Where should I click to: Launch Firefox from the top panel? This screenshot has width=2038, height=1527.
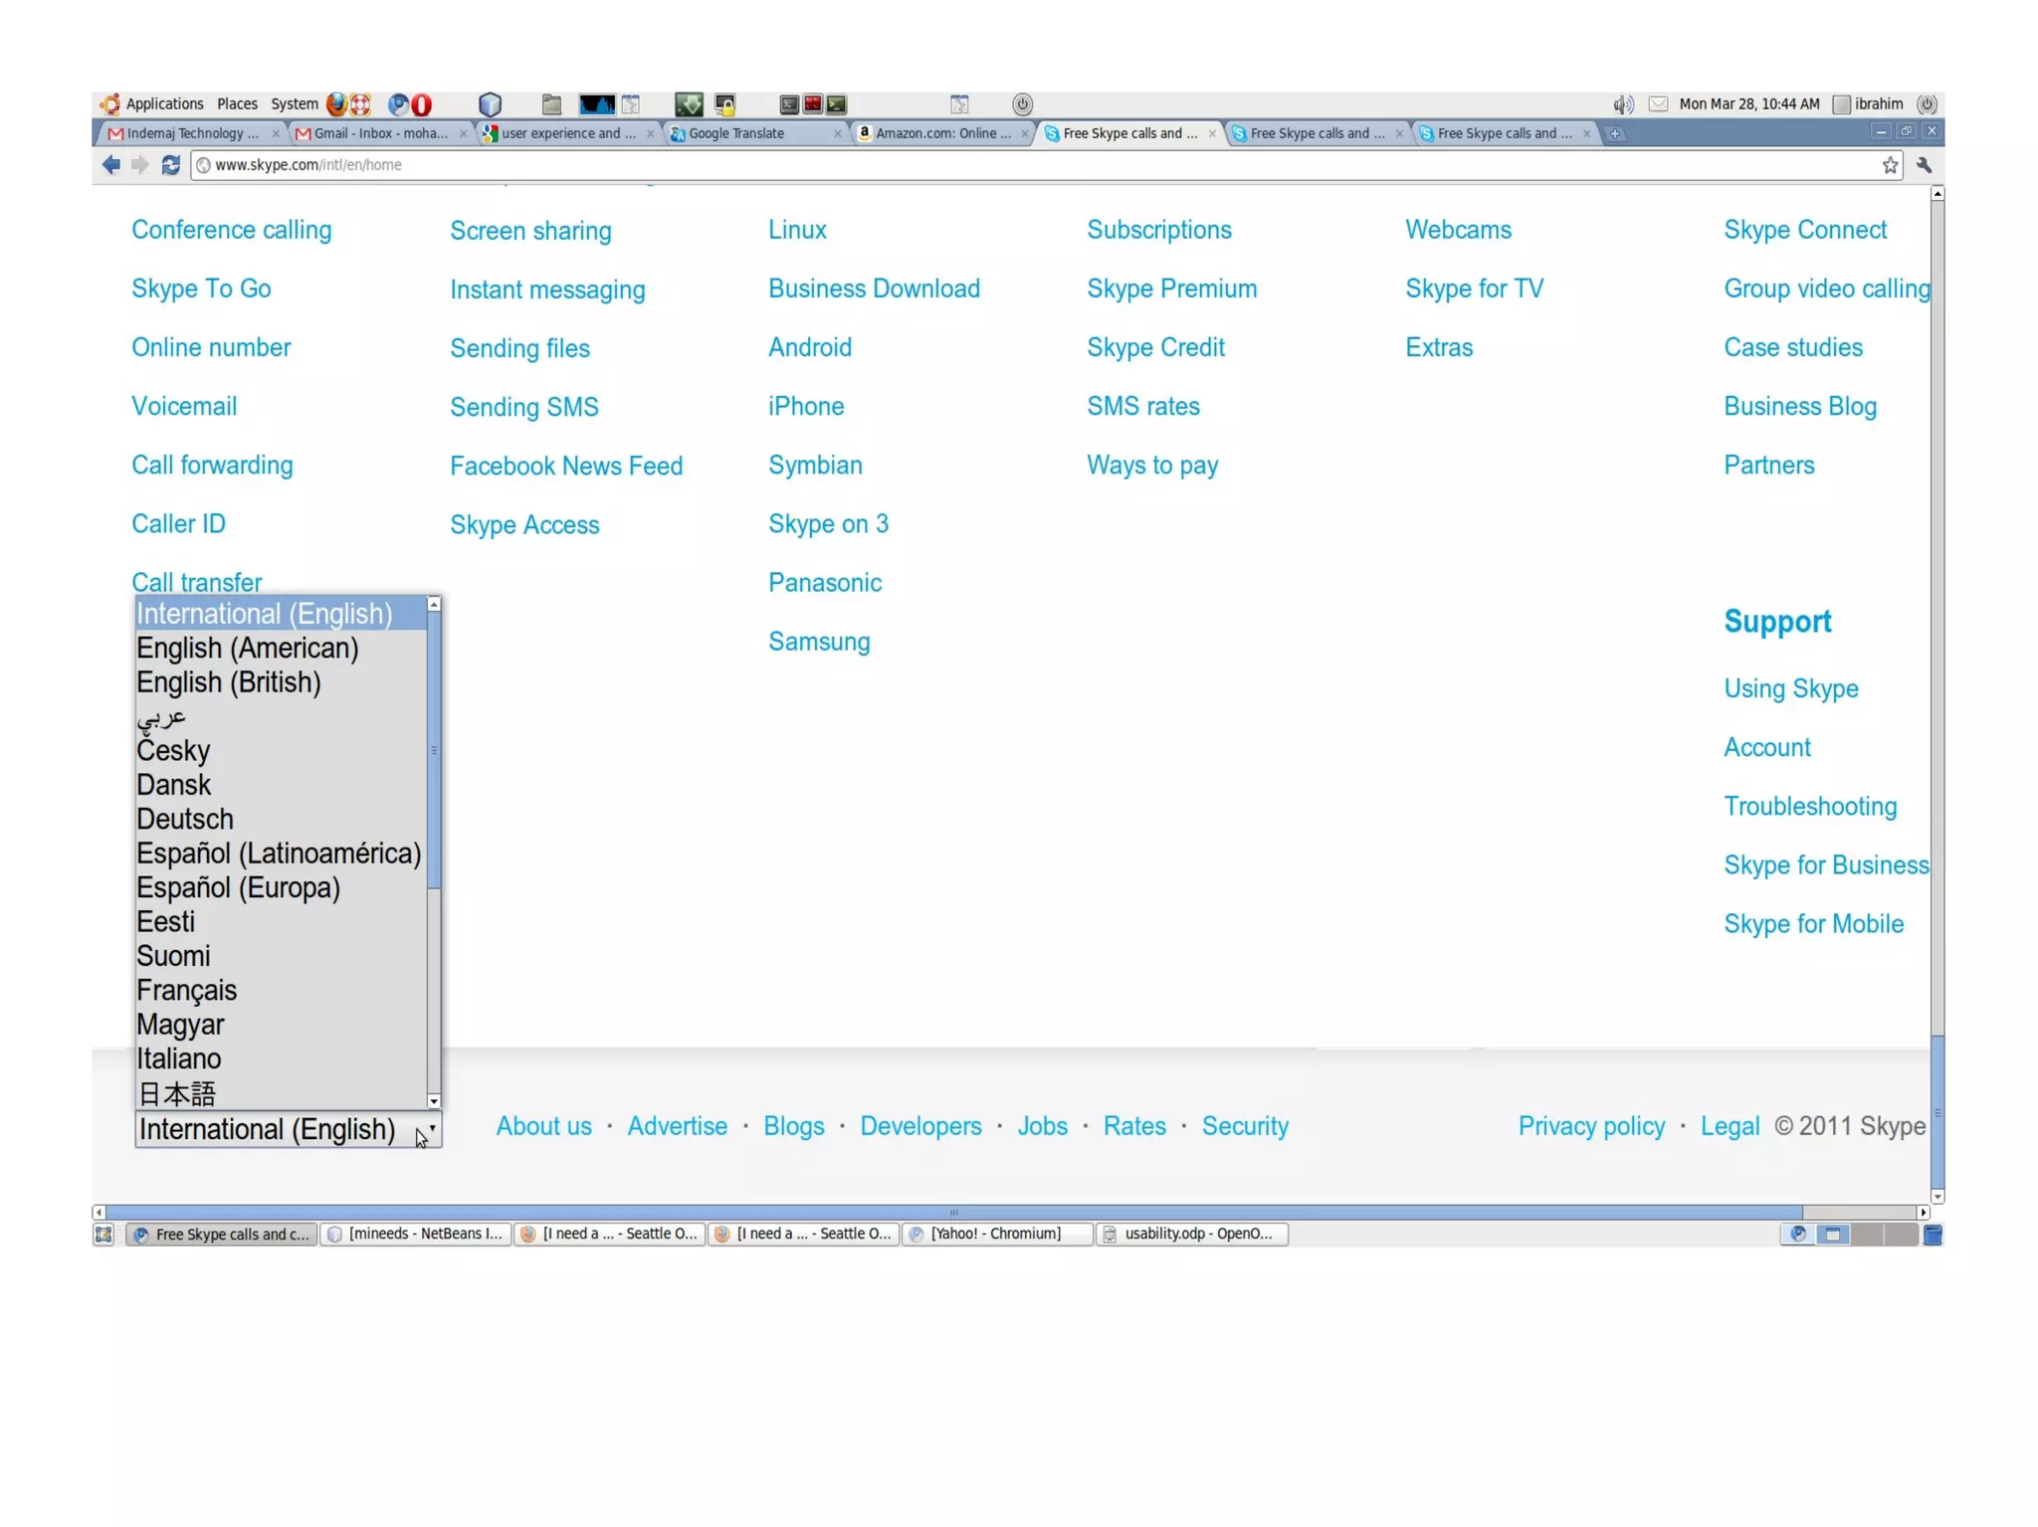point(336,103)
